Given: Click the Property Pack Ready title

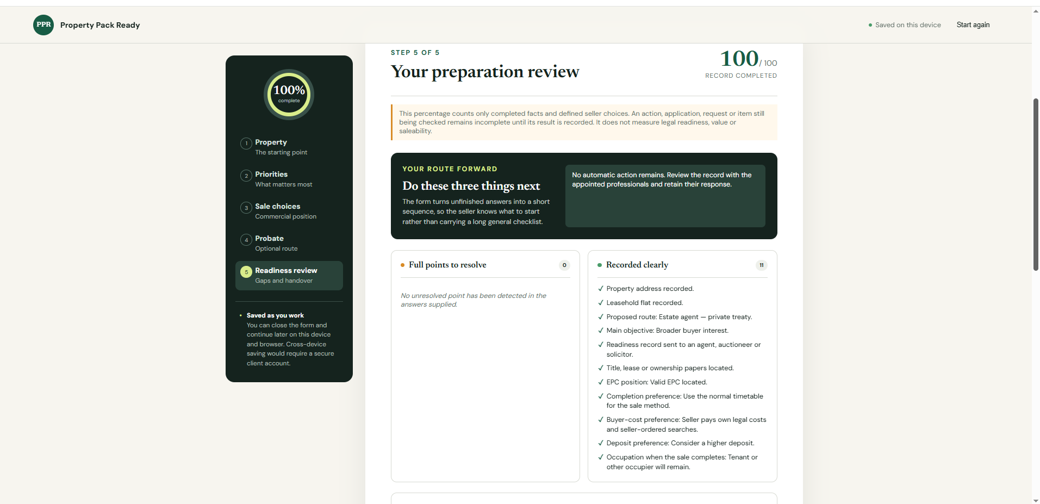Looking at the screenshot, I should pyautogui.click(x=100, y=25).
